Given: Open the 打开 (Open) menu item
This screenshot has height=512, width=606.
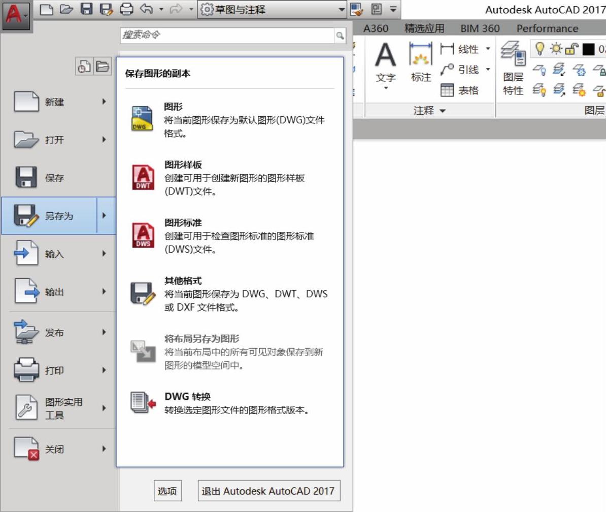Looking at the screenshot, I should (x=59, y=140).
